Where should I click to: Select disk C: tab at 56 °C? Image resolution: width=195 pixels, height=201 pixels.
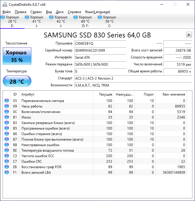109,21
